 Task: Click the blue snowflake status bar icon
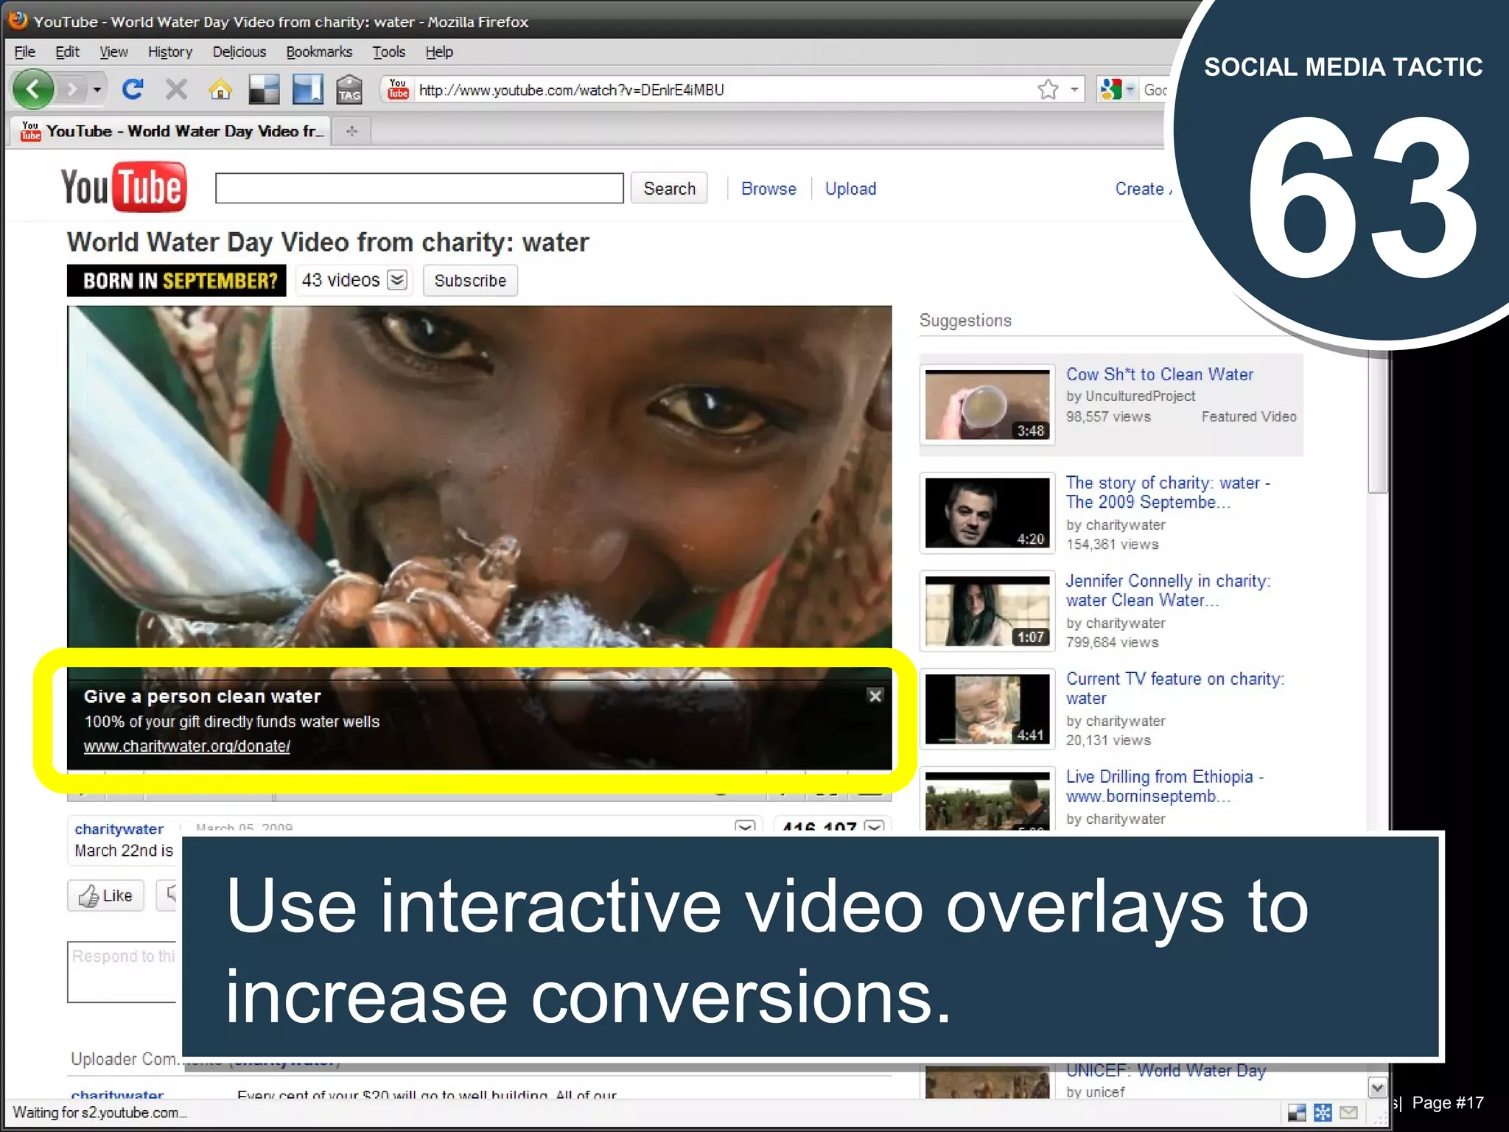click(x=1323, y=1113)
